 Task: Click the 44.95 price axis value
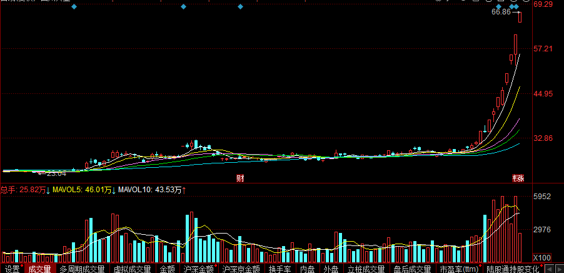543,94
